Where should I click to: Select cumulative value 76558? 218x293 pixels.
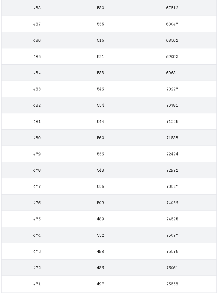[x=172, y=284]
